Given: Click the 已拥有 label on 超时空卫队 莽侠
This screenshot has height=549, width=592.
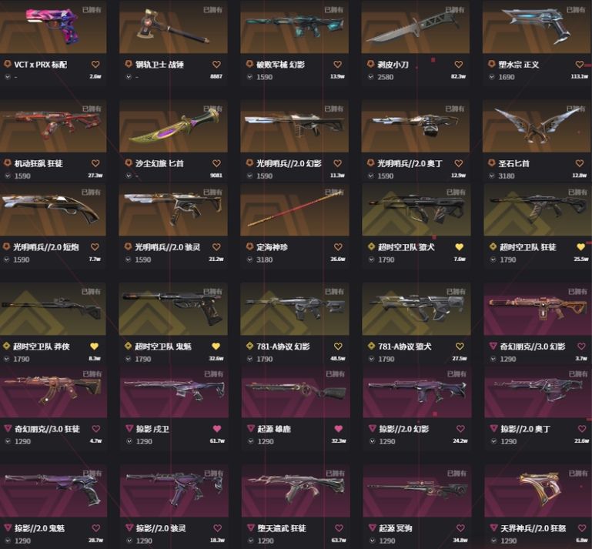Looking at the screenshot, I should pyautogui.click(x=91, y=292).
